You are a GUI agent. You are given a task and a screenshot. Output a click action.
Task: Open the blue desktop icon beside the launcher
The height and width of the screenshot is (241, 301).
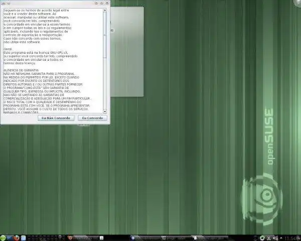[10, 238]
